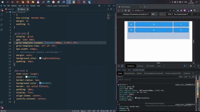The width and height of the screenshot is (200, 112).
Task: Open the File menu in VS Code
Action: (5, 6)
